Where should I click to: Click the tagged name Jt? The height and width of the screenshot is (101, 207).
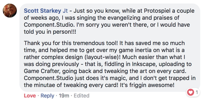coord(65,11)
